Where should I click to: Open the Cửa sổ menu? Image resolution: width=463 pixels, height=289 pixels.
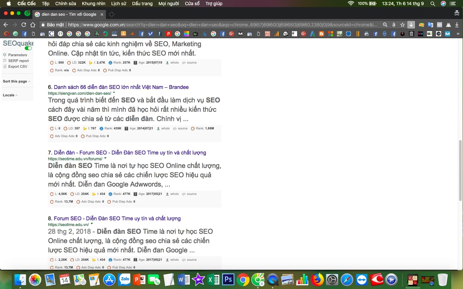tap(192, 4)
